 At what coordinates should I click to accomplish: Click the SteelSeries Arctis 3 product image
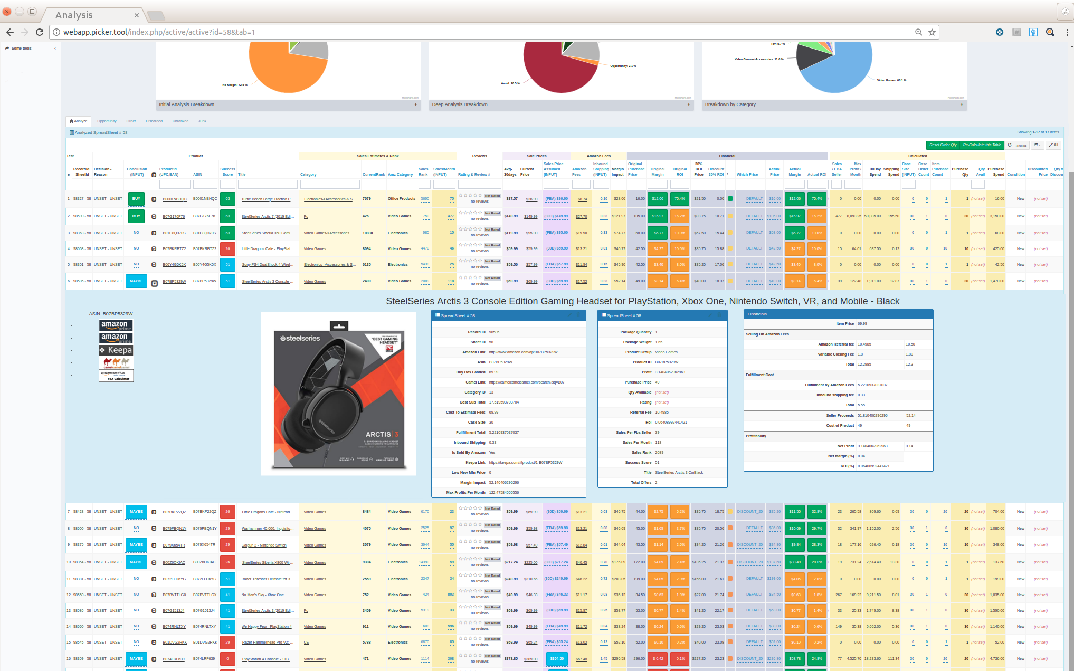(339, 394)
